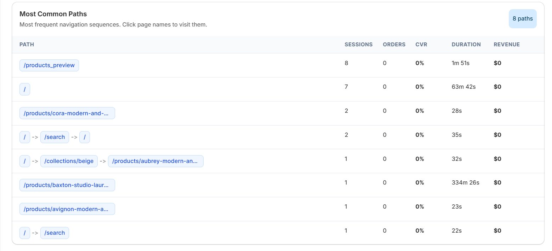
Task: Sort by the REVENUE column header
Action: [x=506, y=45]
